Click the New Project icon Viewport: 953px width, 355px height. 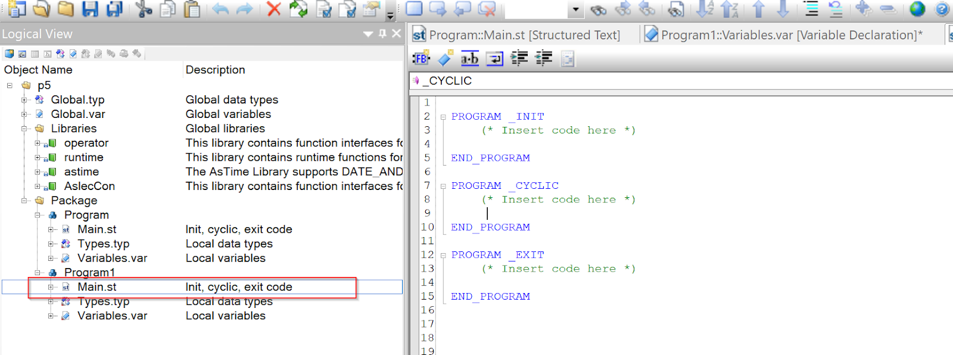pyautogui.click(x=17, y=8)
